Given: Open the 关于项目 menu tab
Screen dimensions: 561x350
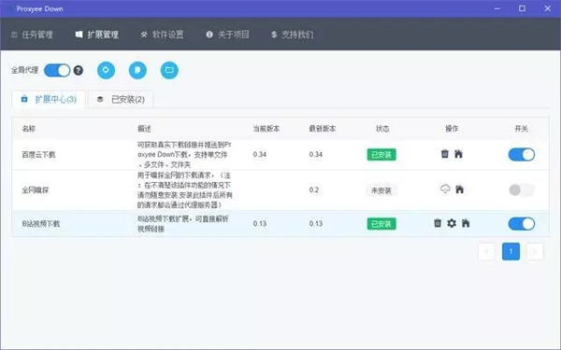Looking at the screenshot, I should point(227,35).
